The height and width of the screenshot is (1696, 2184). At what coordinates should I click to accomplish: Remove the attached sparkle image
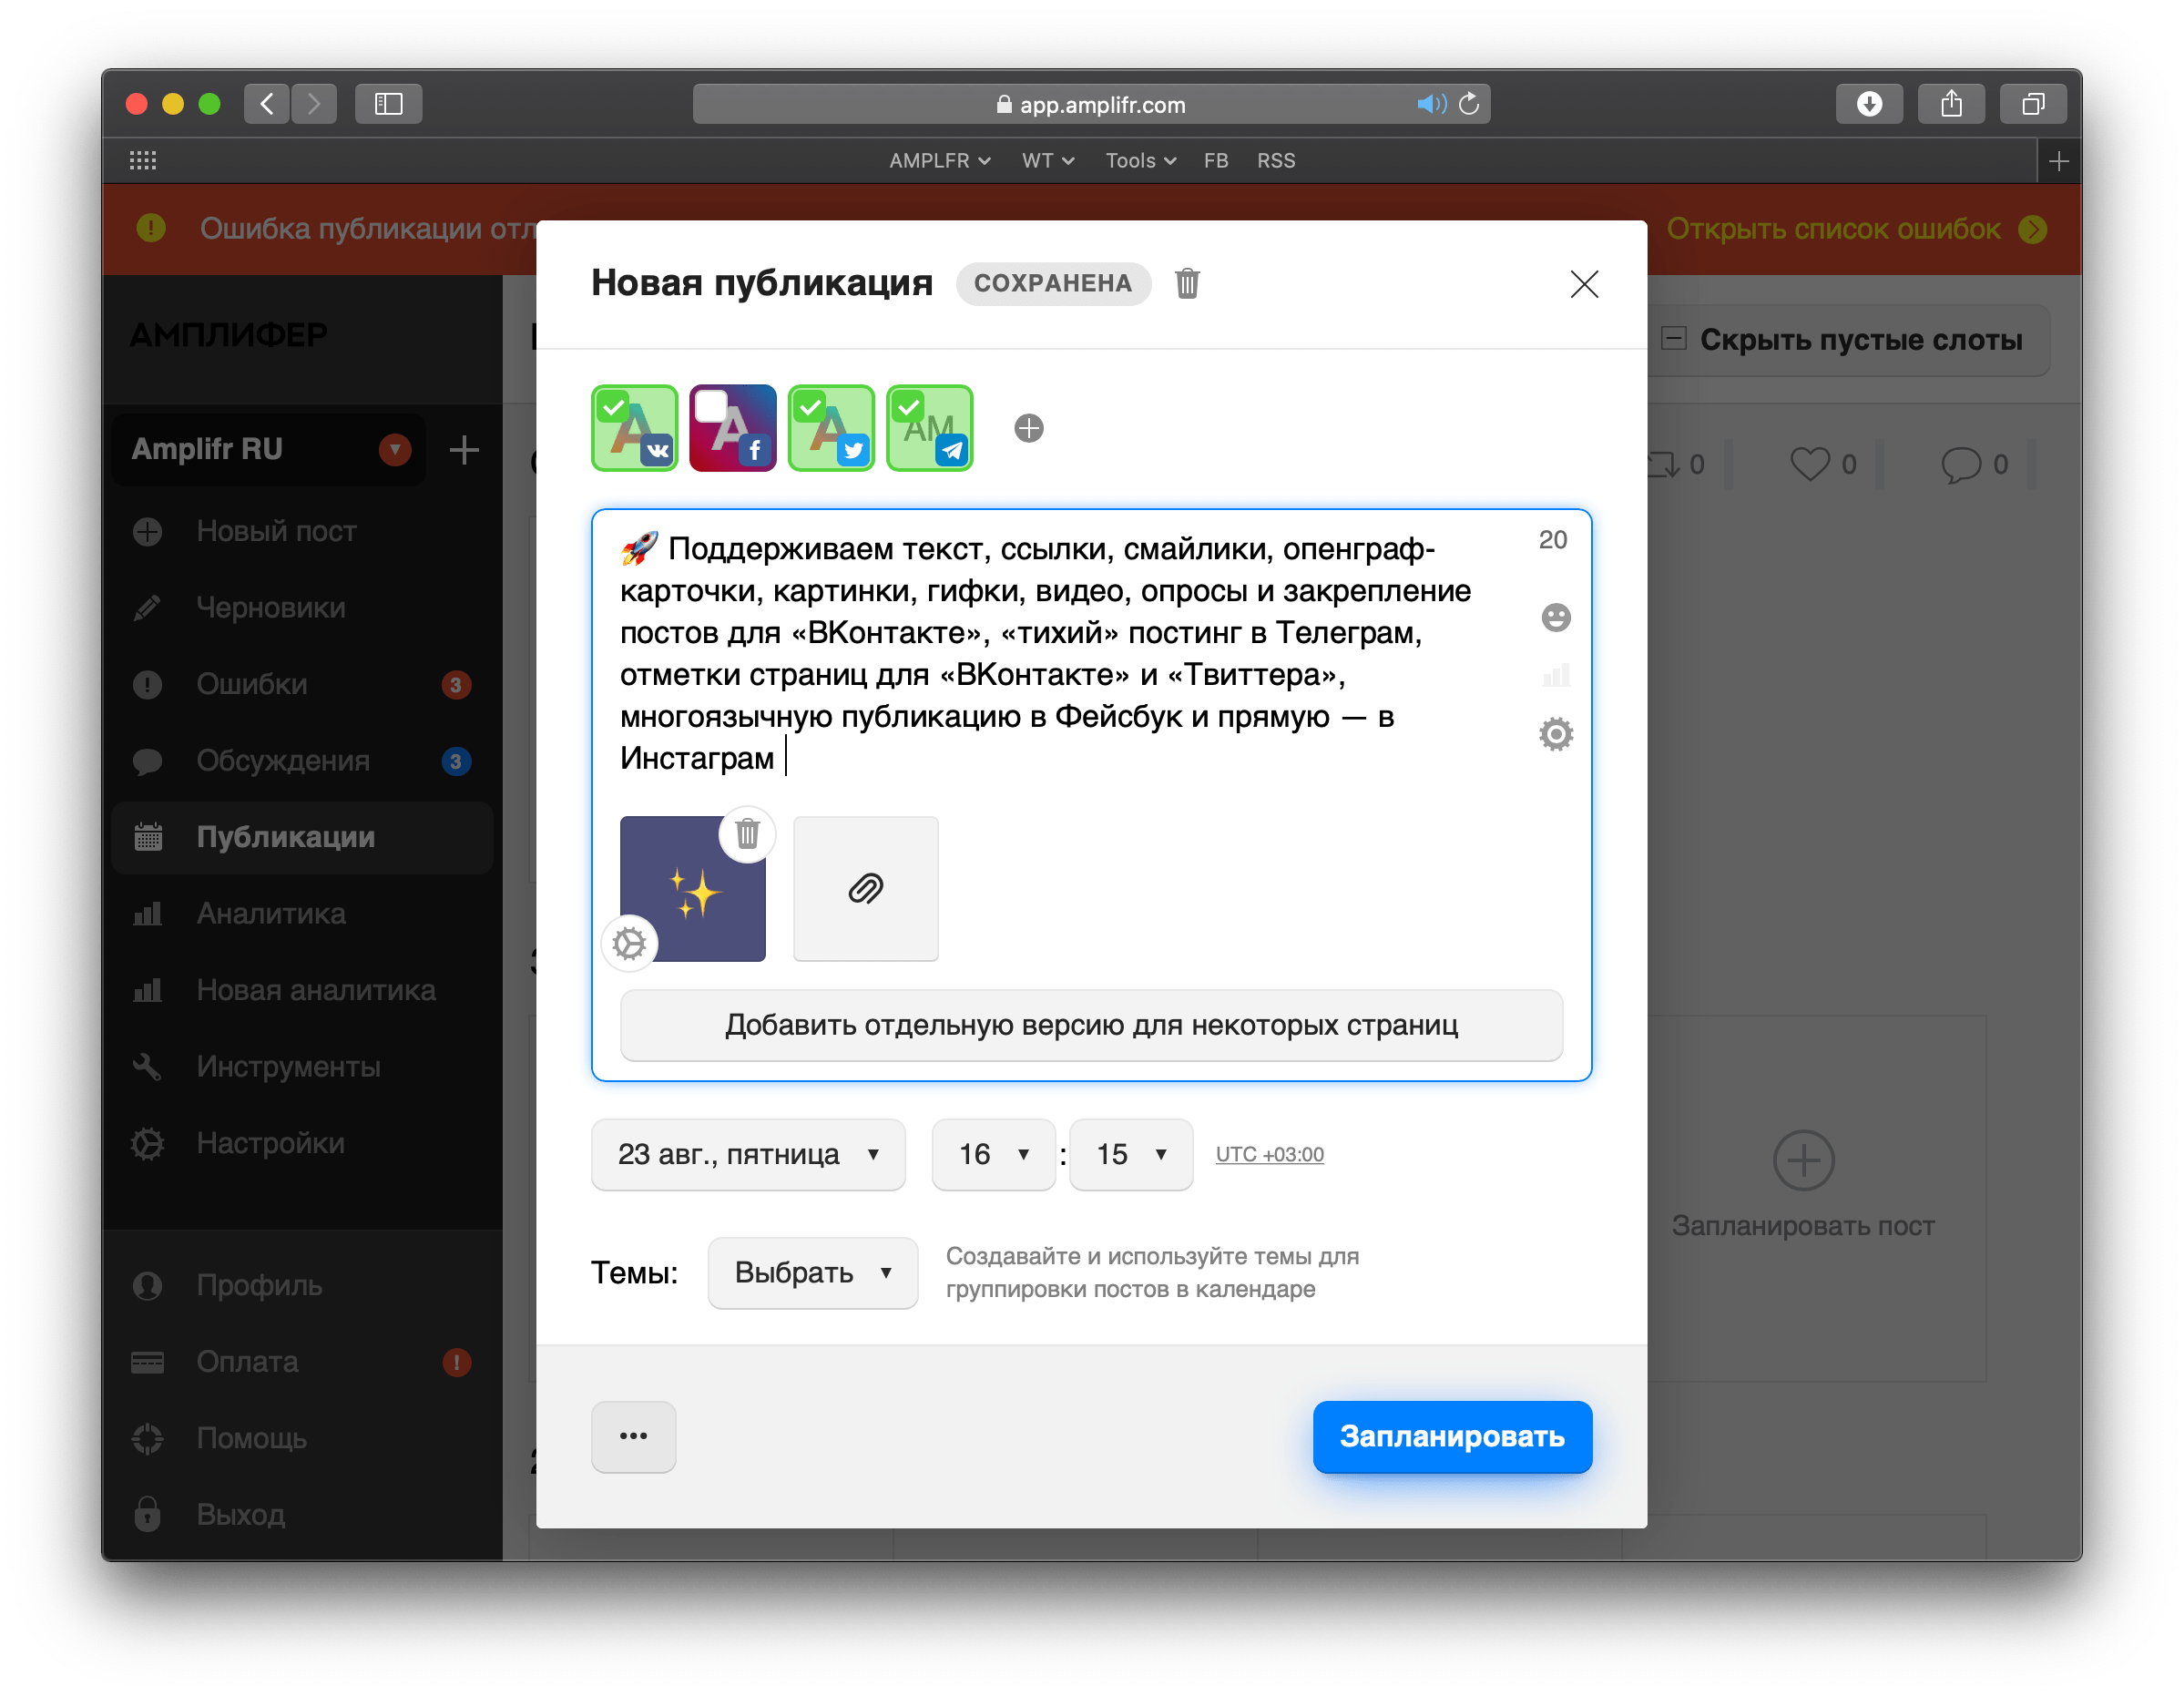tap(747, 833)
